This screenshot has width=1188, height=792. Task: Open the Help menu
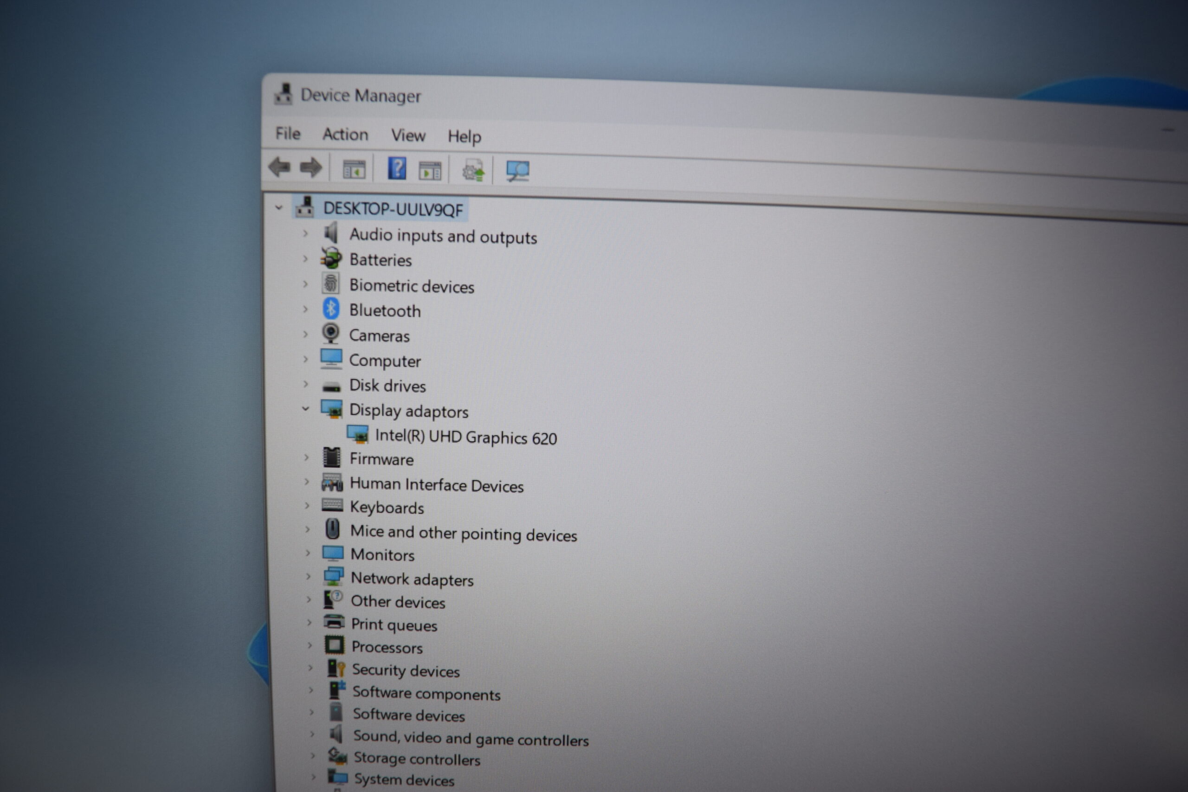point(464,136)
